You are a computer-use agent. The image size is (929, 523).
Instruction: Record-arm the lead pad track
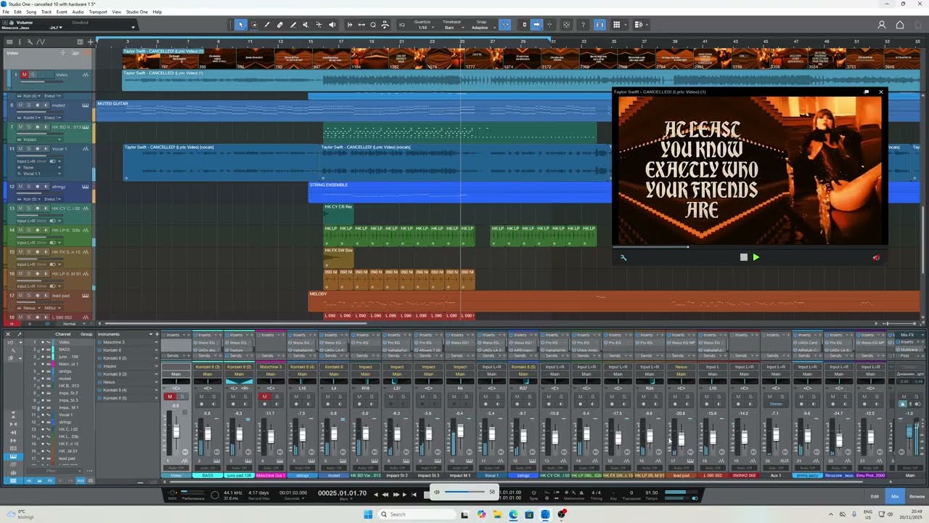(x=37, y=296)
